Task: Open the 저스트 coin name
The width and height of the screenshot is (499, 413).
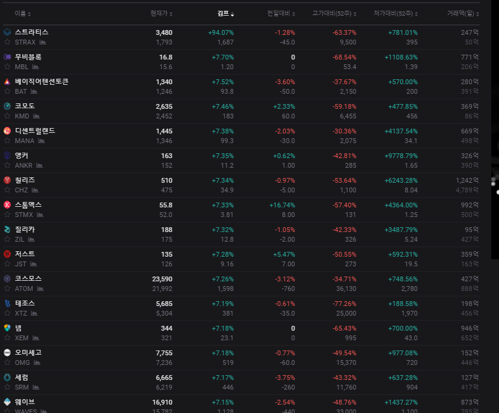Action: coord(25,254)
